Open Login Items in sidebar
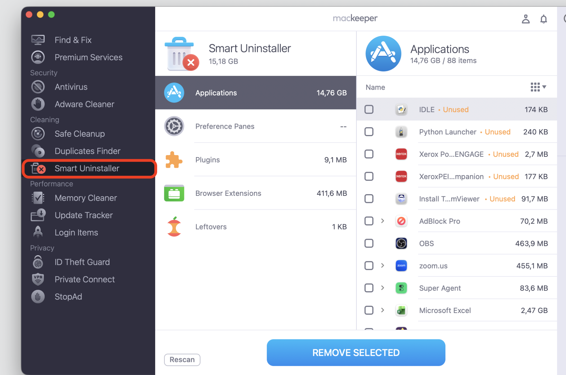Screen dimensions: 566x375 tap(88, 232)
